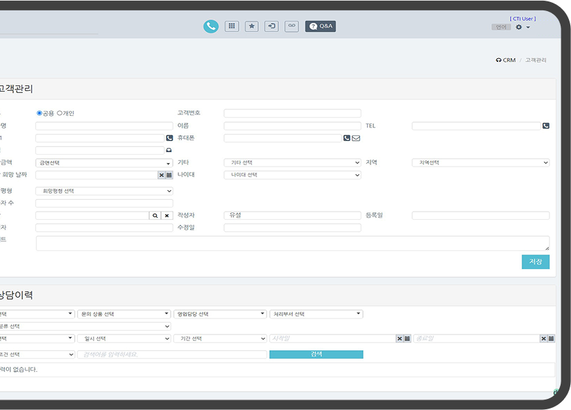Click the CRM breadcrumb link
Screen dimensions: 571x410
pos(509,60)
